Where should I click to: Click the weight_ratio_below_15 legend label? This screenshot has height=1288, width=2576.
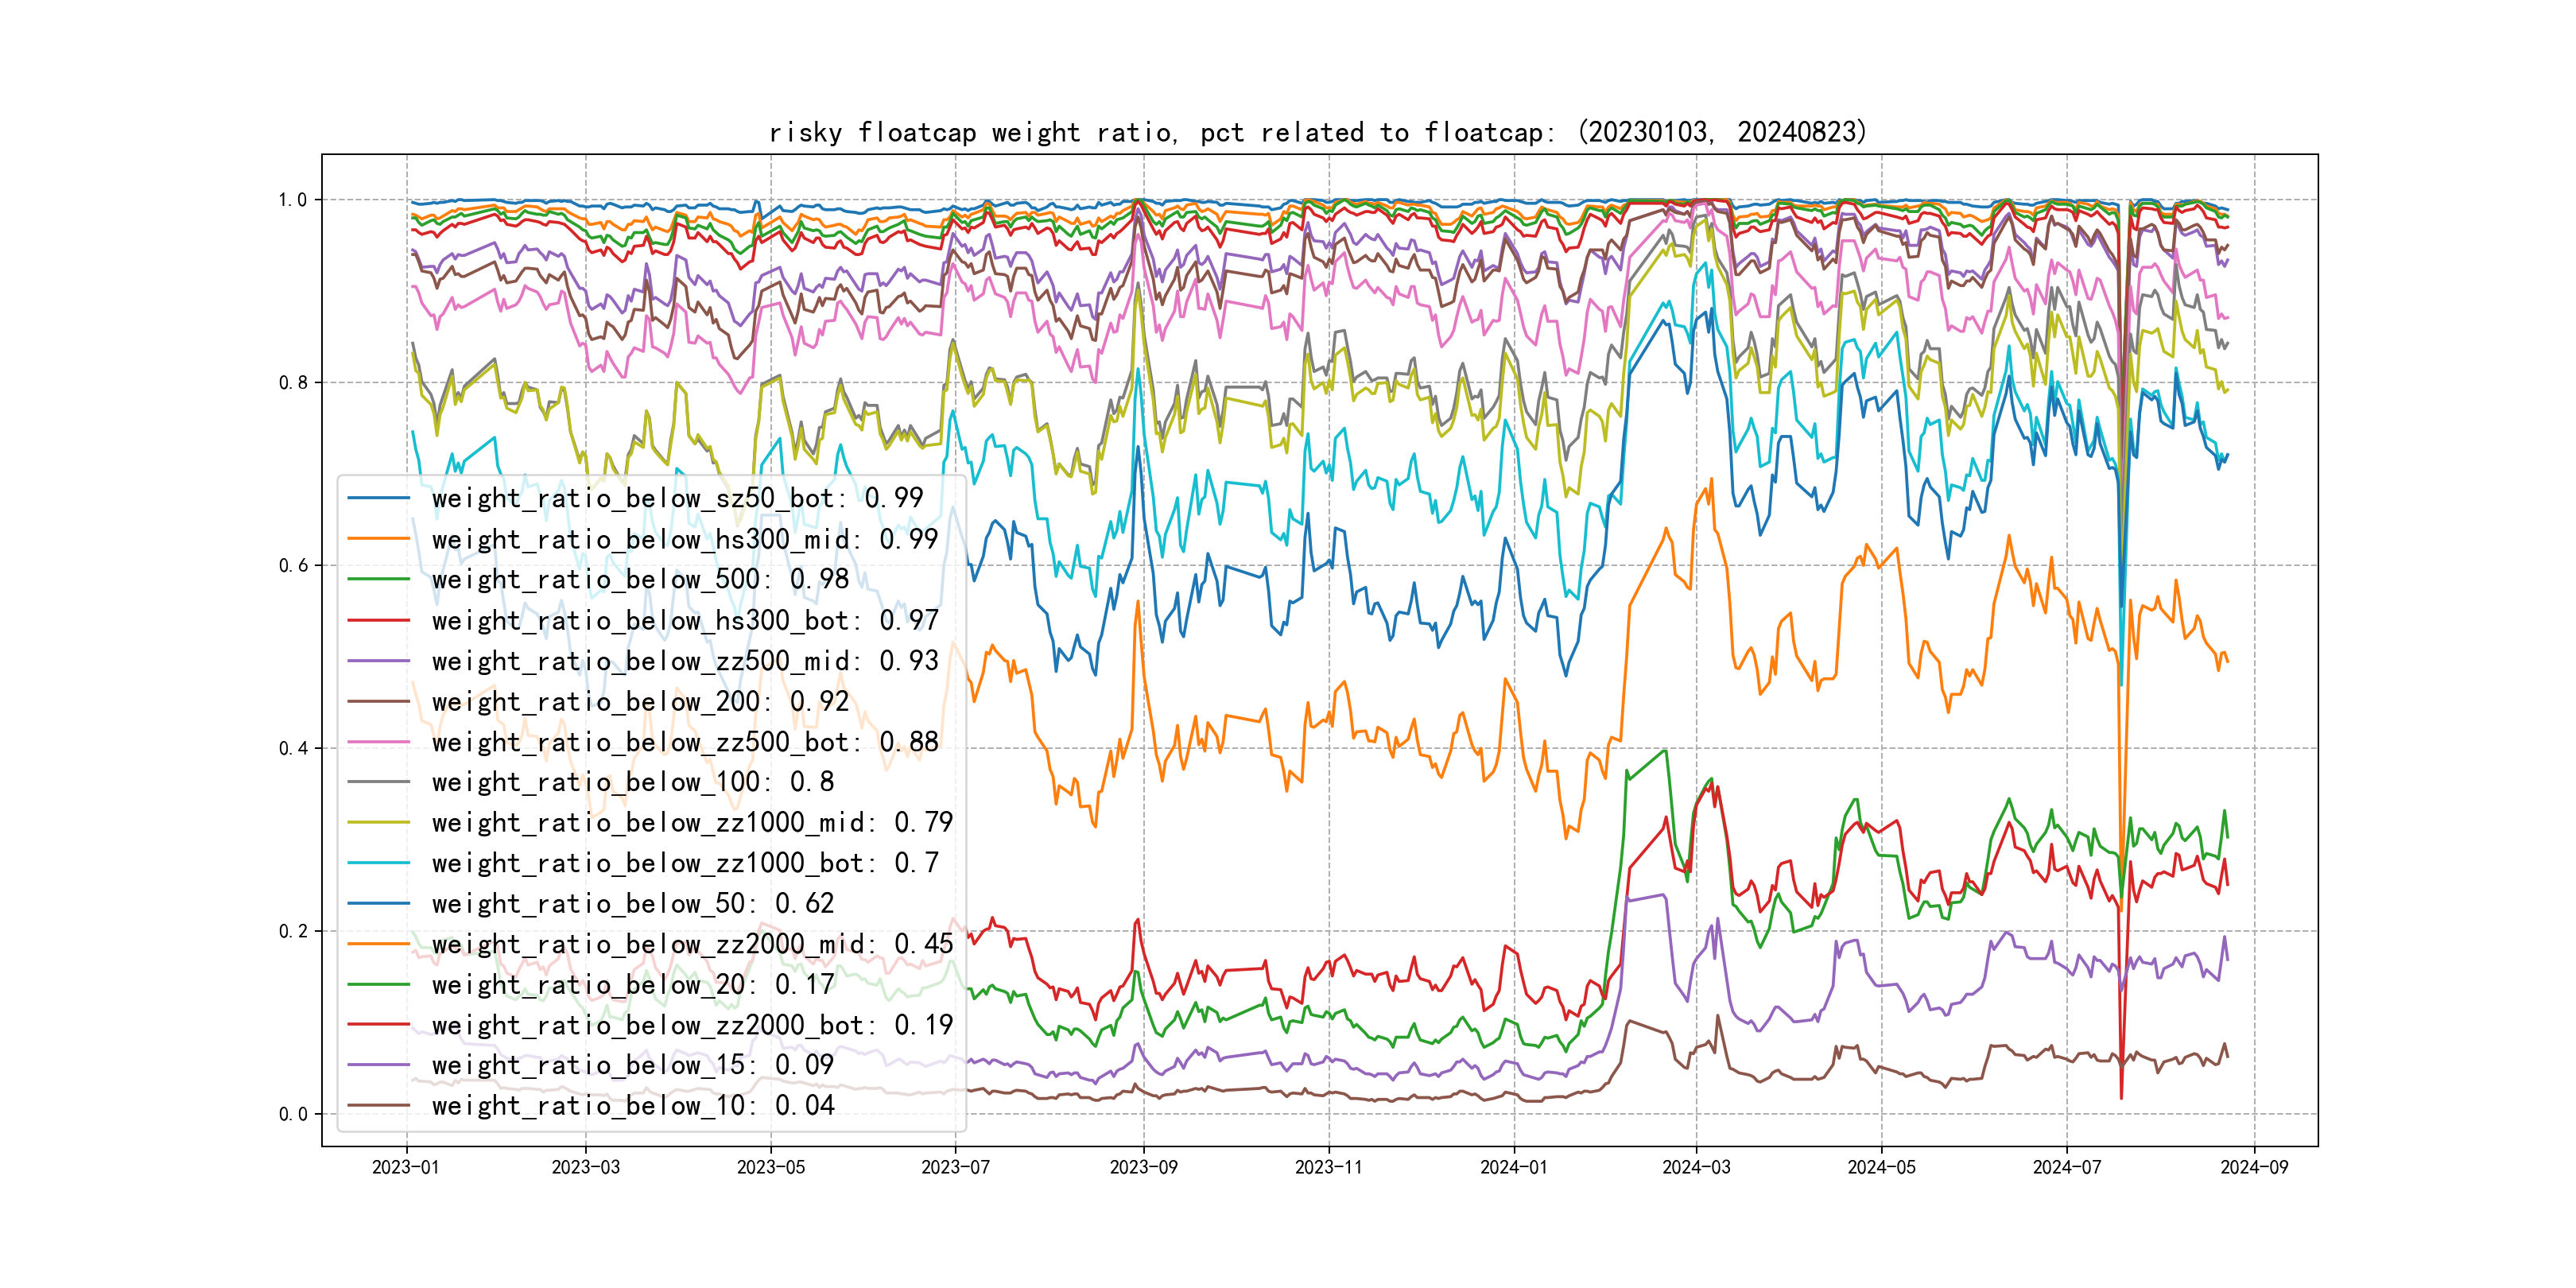632,1065
